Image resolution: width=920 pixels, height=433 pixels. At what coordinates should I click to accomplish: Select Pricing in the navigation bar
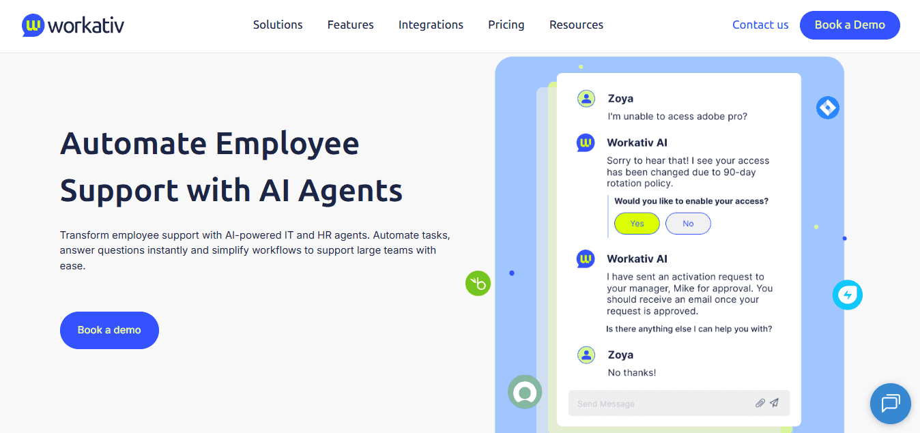(506, 25)
